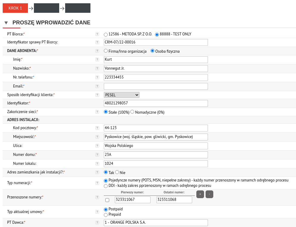Select Tak for residence address
Screen dimensions: 296x227
106,172
